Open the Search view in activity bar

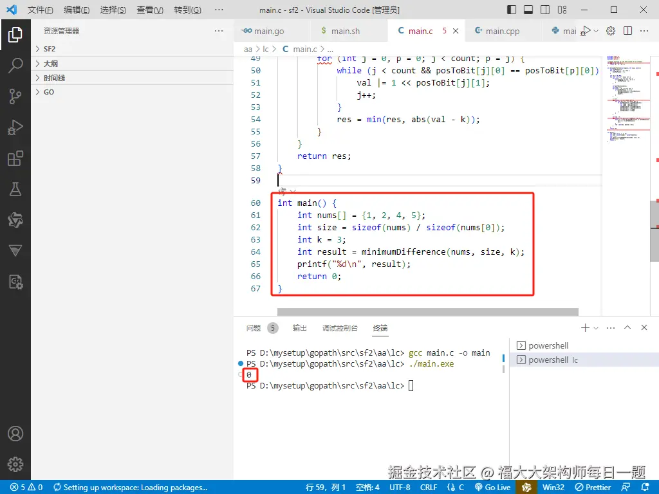tap(15, 66)
